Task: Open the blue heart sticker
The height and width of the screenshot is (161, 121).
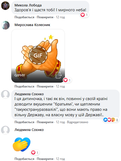Action: click(x=22, y=145)
